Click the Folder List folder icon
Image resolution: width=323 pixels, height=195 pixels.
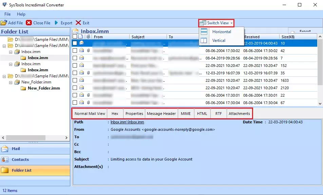tap(5, 170)
